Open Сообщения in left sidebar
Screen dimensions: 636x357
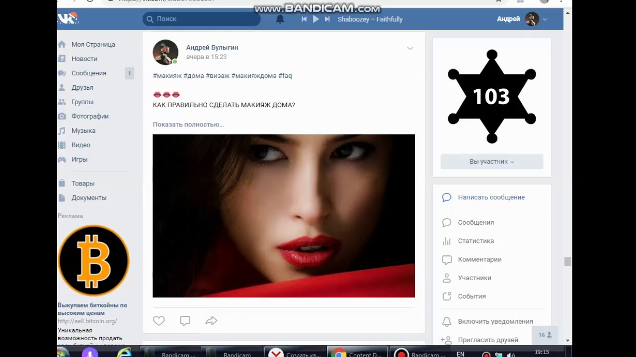click(89, 73)
